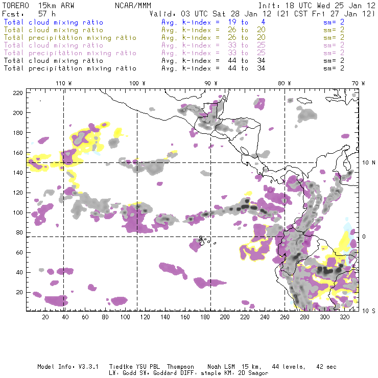Click the '44 levels,' text in model info
This screenshot has width=378, height=378.
point(289,367)
